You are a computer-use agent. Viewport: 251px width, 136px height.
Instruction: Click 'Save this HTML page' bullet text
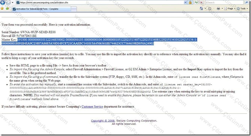[58, 65]
